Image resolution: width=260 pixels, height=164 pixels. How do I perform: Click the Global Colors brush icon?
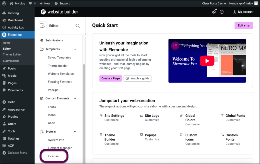point(182,115)
